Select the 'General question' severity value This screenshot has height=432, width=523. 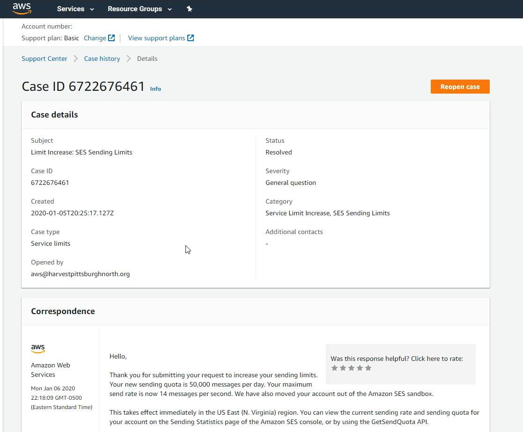click(290, 183)
